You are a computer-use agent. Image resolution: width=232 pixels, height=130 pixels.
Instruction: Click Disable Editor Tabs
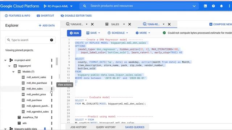(x=76, y=16)
